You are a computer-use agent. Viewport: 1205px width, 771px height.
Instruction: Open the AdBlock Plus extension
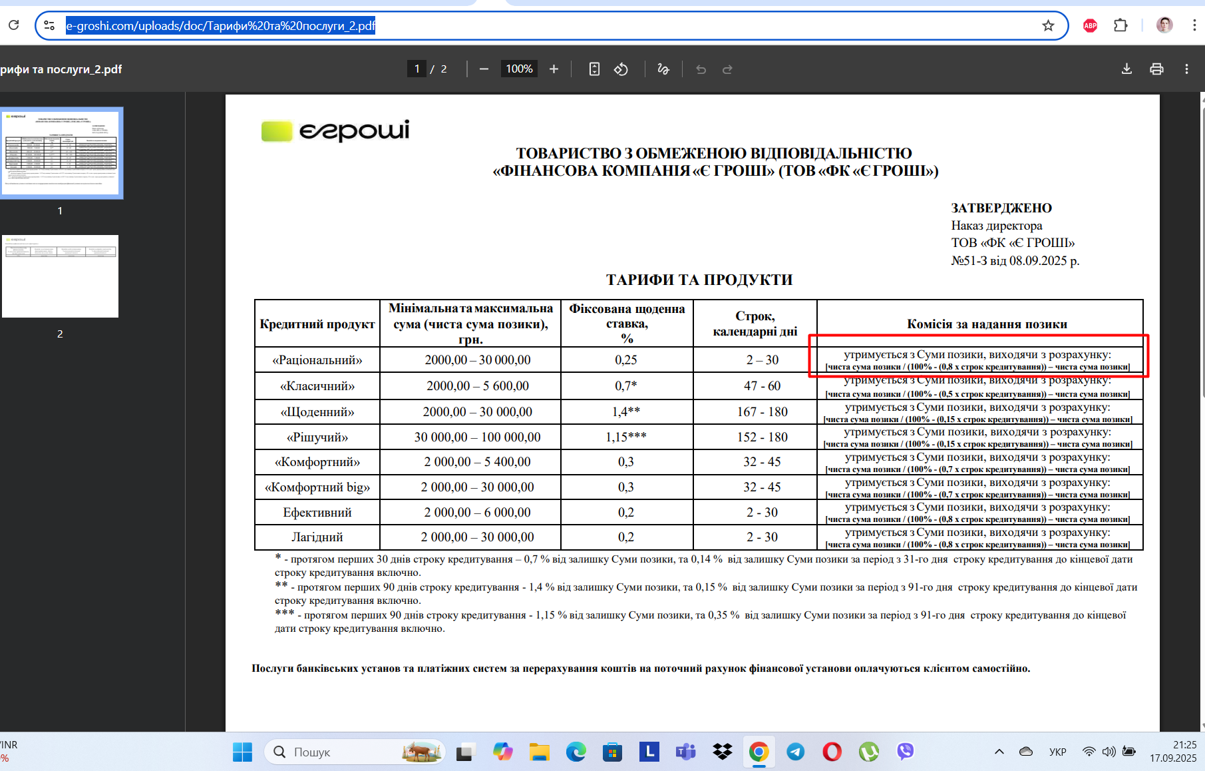click(1090, 25)
